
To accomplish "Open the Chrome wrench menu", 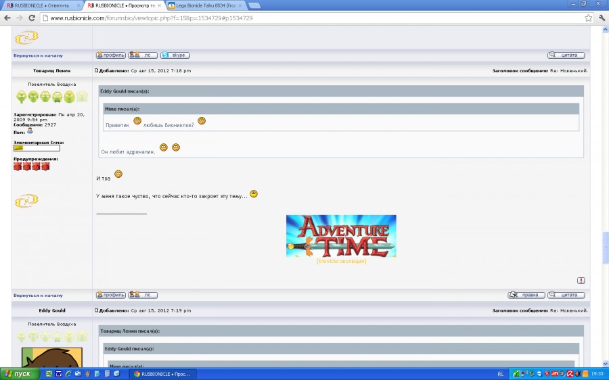I will point(602,18).
